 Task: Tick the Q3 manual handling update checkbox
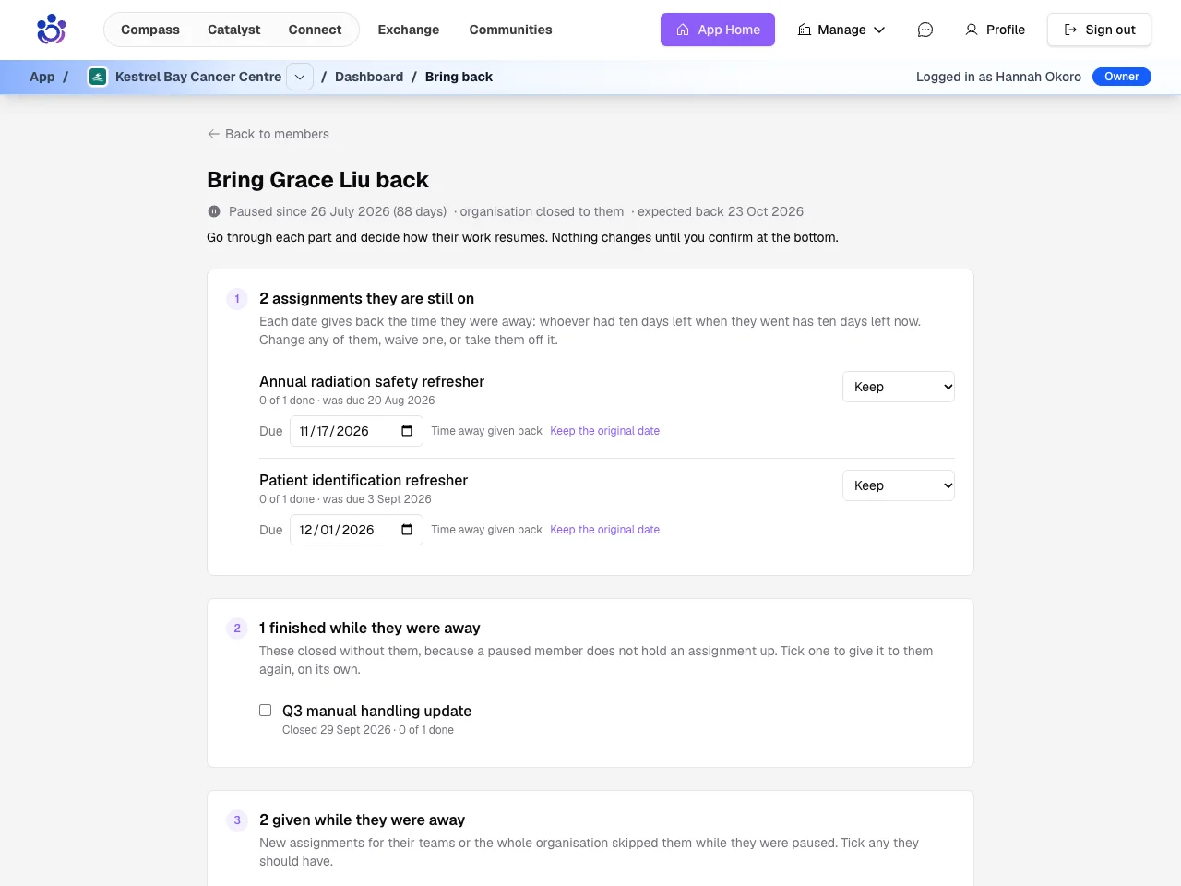point(266,710)
